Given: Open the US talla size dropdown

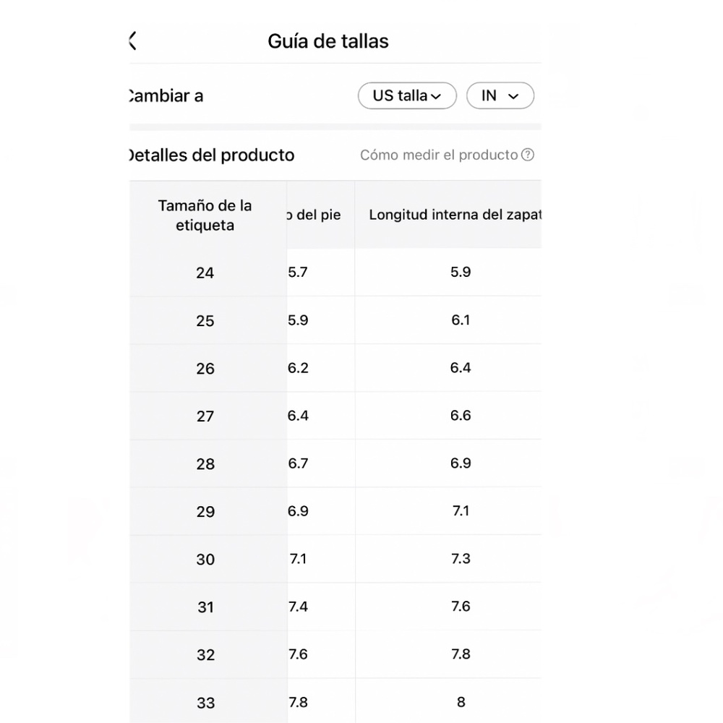Looking at the screenshot, I should point(407,95).
